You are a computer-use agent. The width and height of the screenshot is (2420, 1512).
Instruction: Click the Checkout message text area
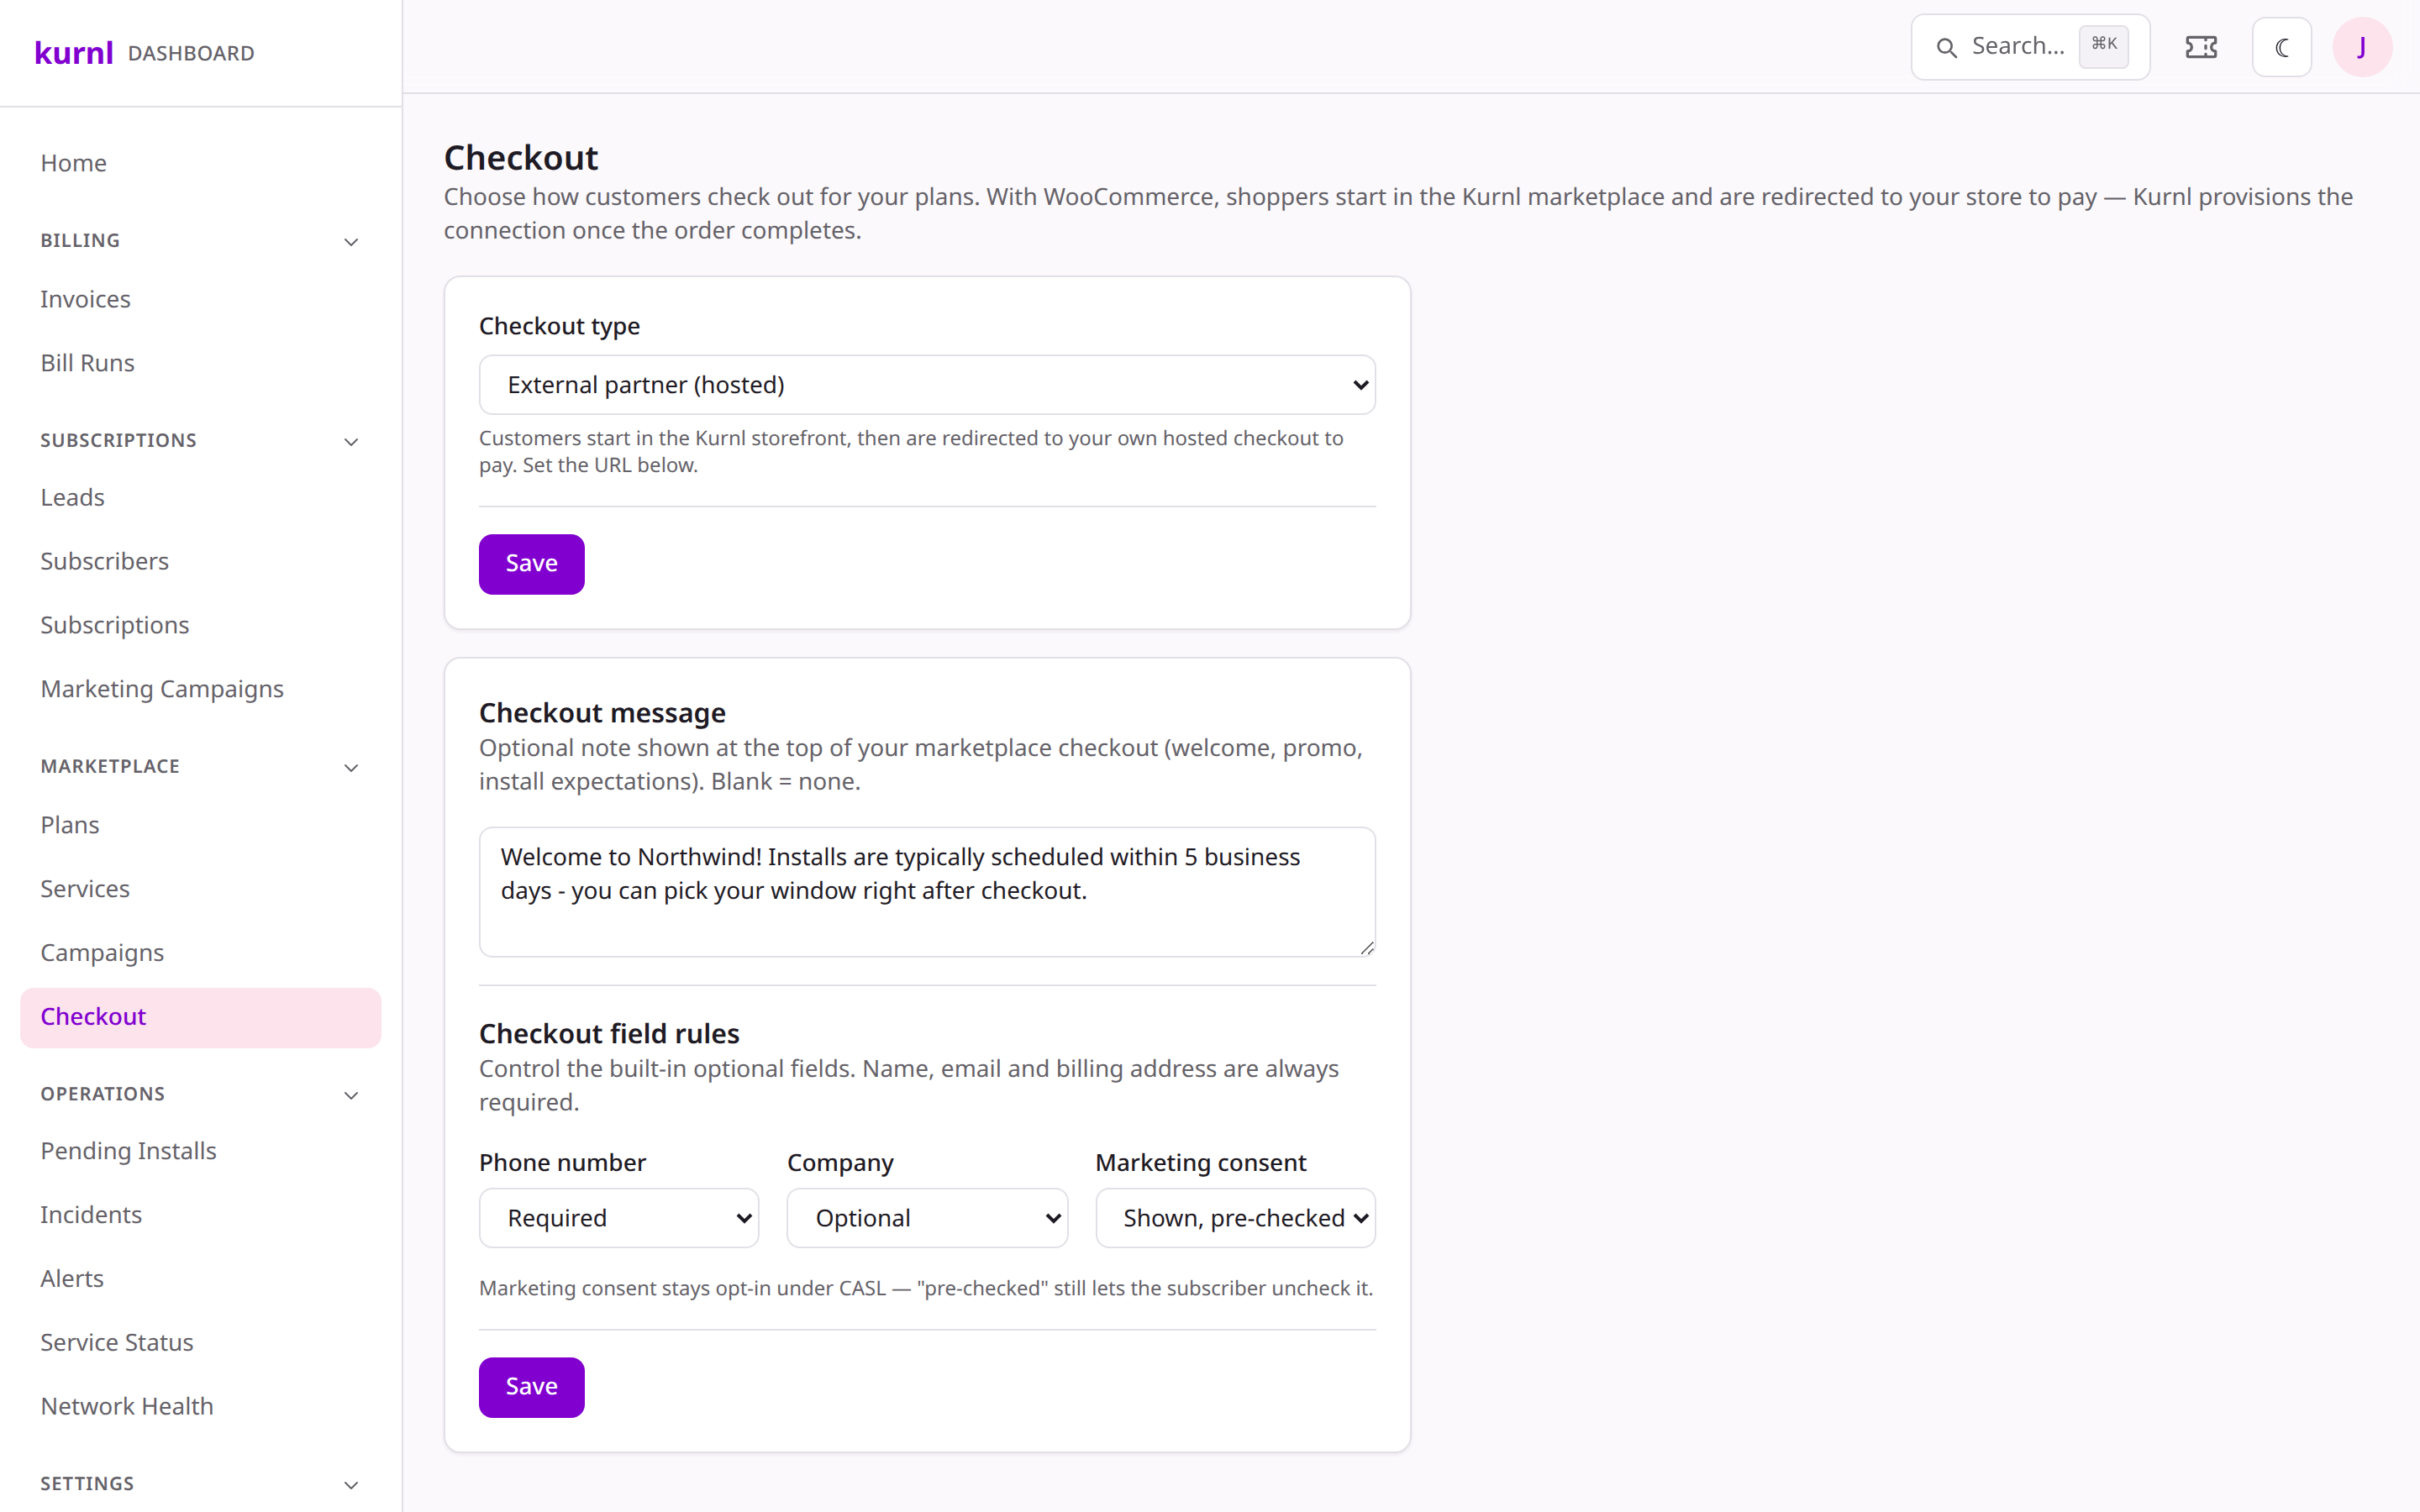coord(927,892)
